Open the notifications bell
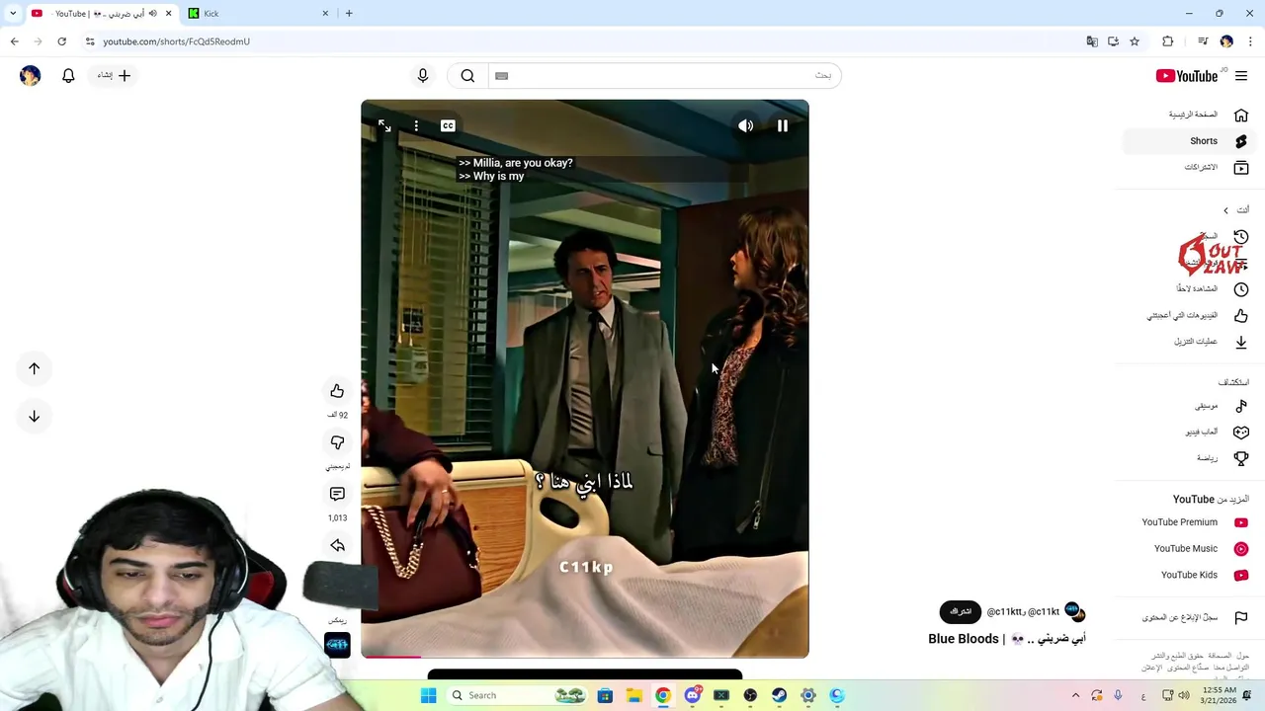This screenshot has height=711, width=1265. tap(68, 76)
